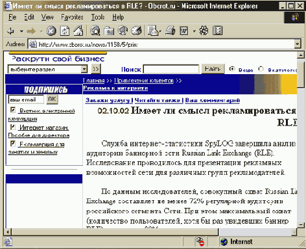Click horizontal scrollbar right arrow

coord(294,232)
